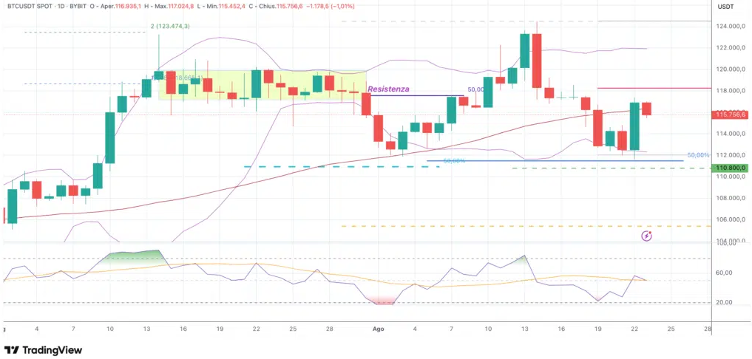Viewport: 752px width, 359px height.
Task: Select the Resistenza text label
Action: pyautogui.click(x=388, y=89)
